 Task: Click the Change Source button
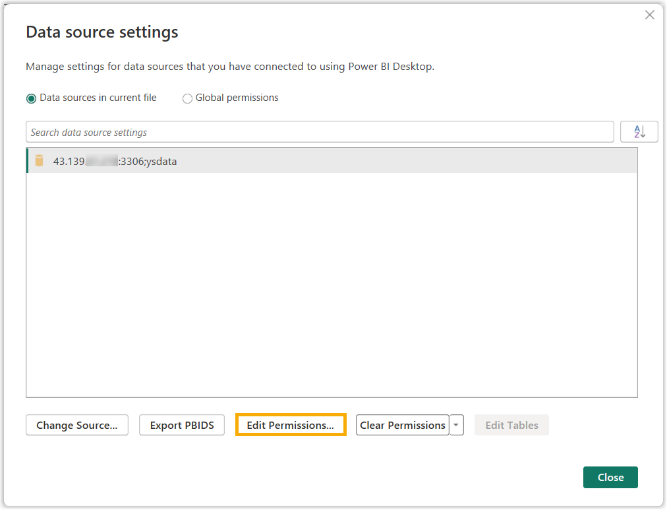[77, 425]
